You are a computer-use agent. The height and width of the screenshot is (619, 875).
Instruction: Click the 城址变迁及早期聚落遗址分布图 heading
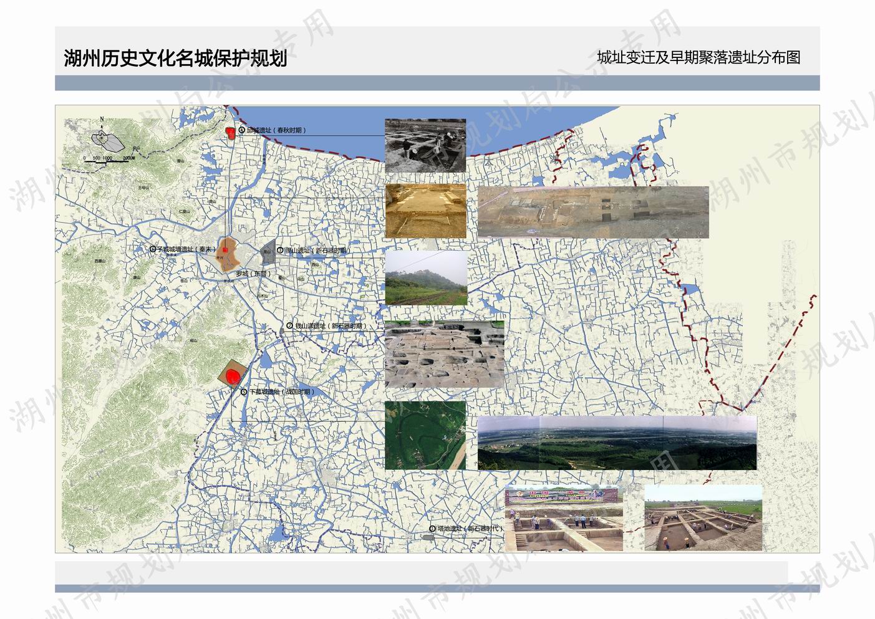tap(698, 58)
